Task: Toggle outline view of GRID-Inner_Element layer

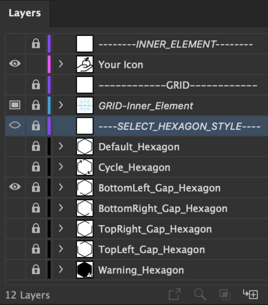Action: [15, 105]
